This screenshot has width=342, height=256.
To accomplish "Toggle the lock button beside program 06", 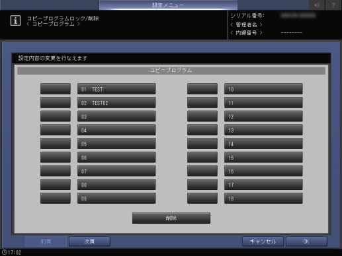I will [x=56, y=157].
